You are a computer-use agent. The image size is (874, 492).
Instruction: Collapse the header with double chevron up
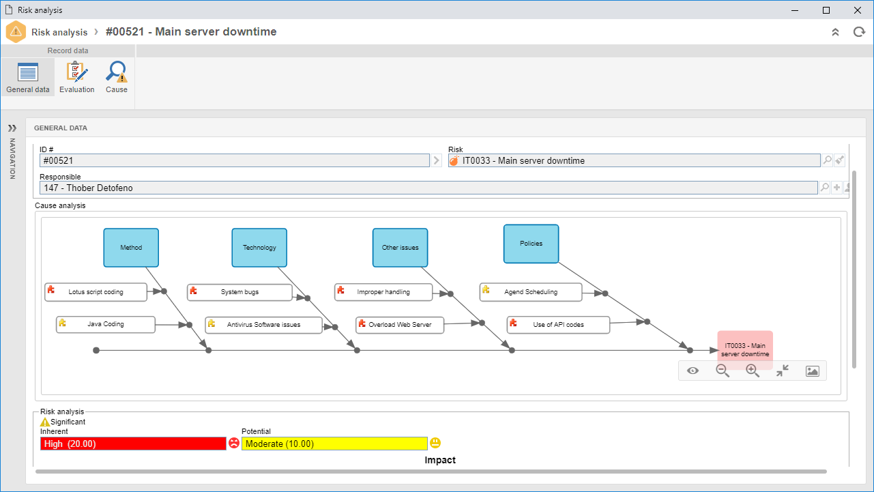835,32
